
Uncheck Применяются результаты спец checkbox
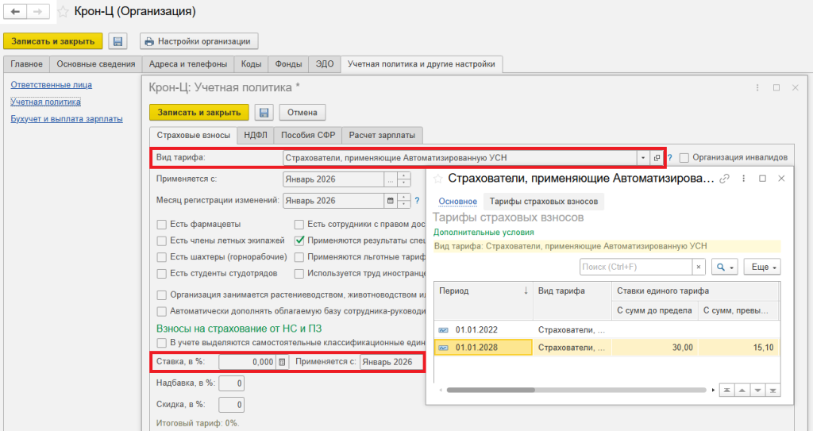(x=299, y=241)
